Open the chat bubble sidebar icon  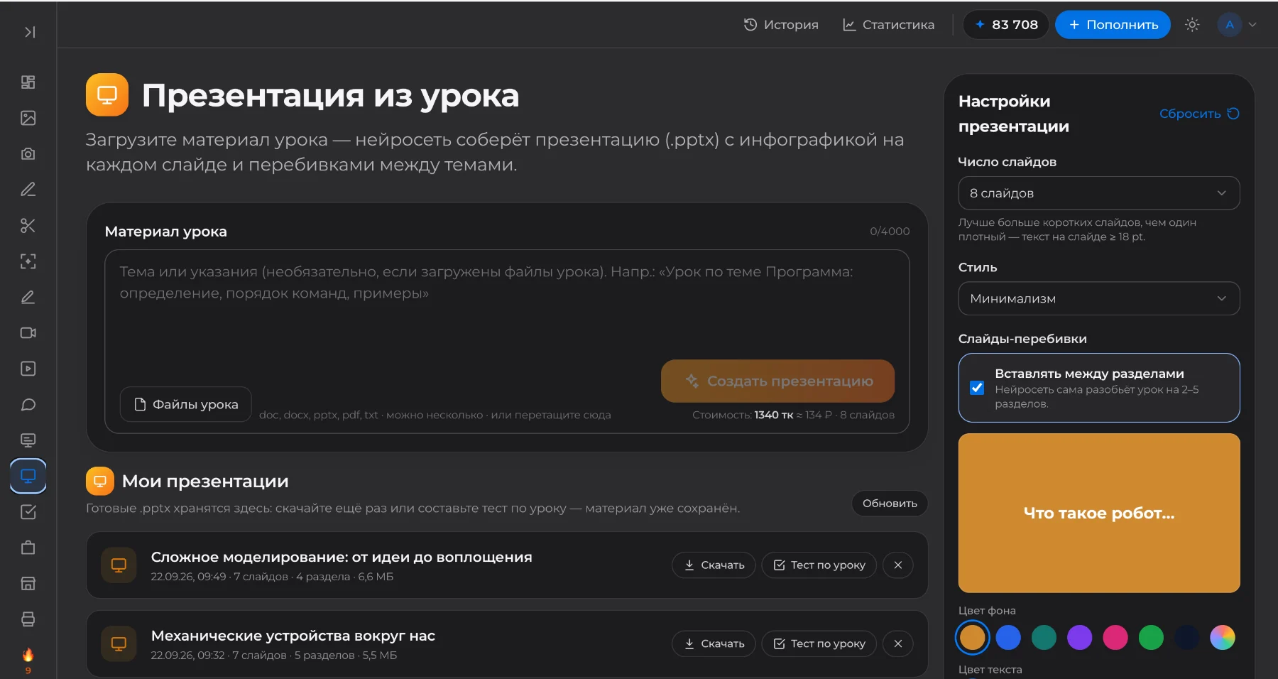tap(28, 405)
